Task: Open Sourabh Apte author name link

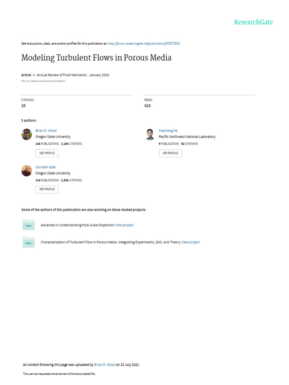Action: click(x=46, y=167)
